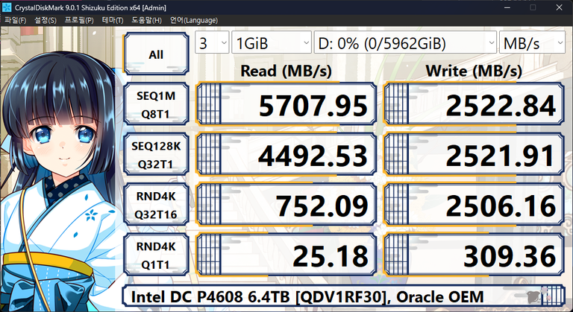Click the RND4K Q1T1 write result 309.36
Image resolution: width=573 pixels, height=312 pixels.
click(x=474, y=255)
